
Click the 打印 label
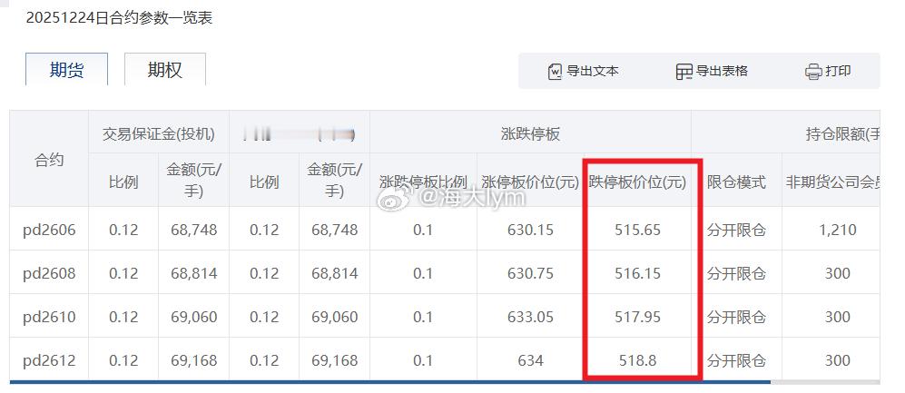838,71
